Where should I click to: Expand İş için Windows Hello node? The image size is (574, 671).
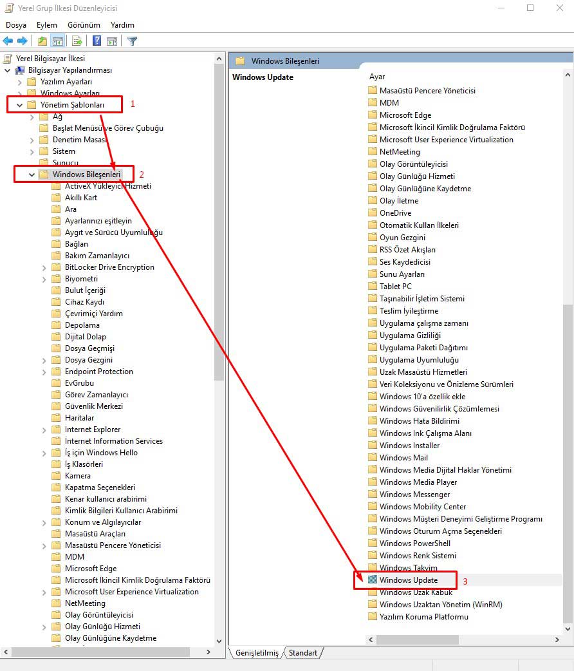[x=44, y=453]
